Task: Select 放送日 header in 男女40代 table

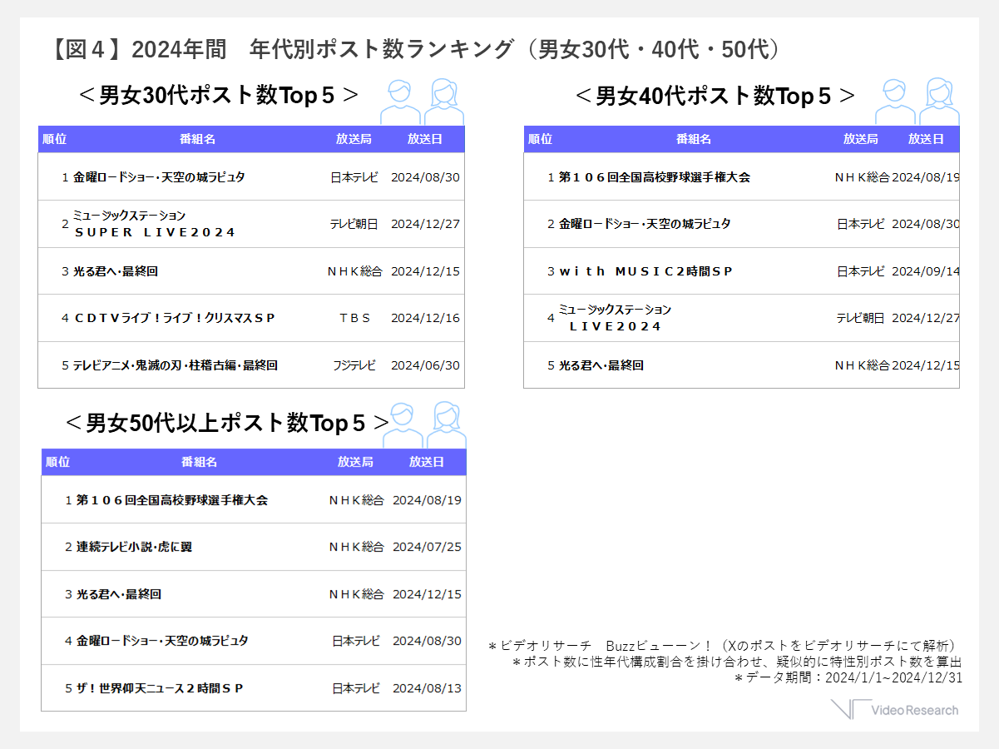Action: pos(926,140)
